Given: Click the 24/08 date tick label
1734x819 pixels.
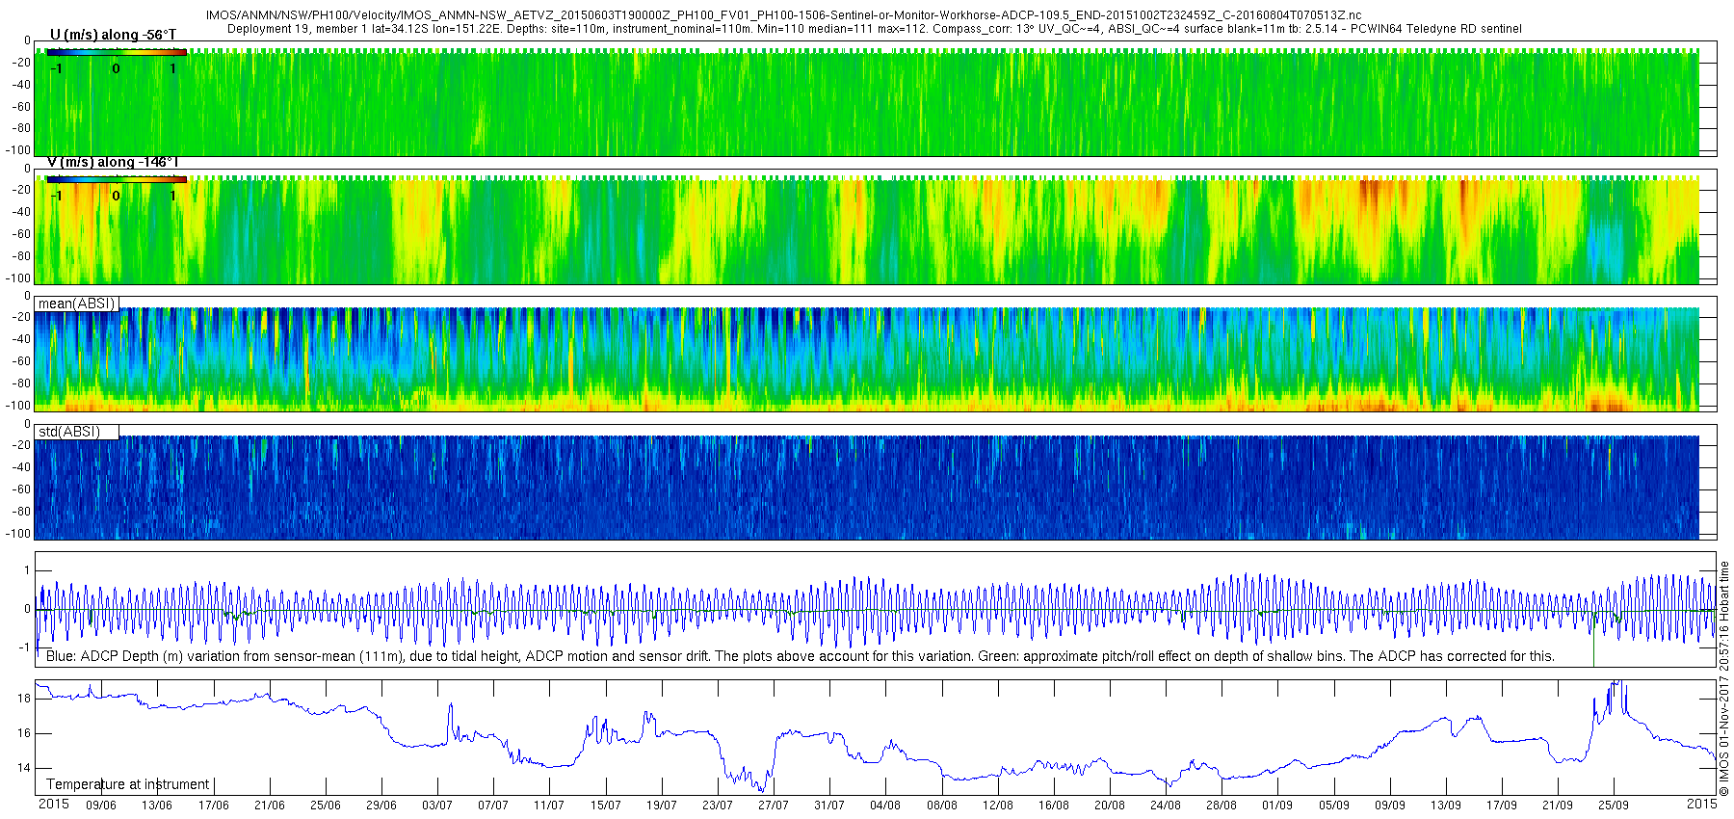Looking at the screenshot, I should [x=1165, y=806].
